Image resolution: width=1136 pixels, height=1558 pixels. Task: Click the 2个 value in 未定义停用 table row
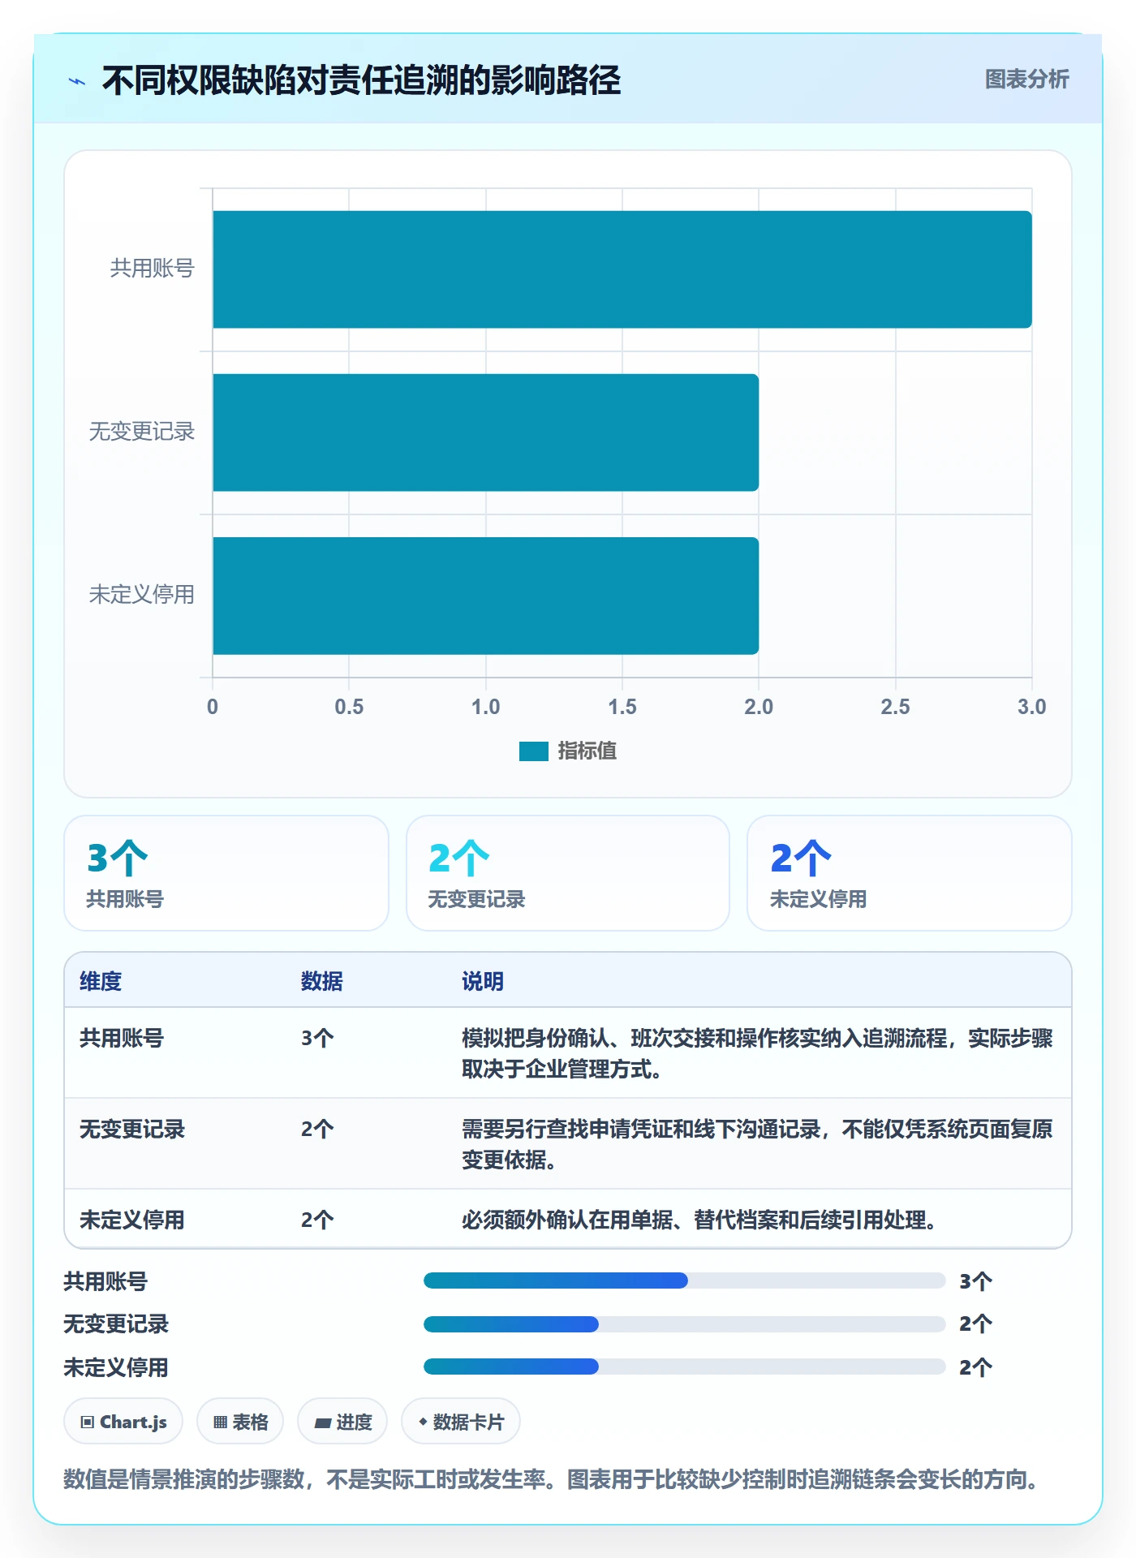tap(317, 1220)
